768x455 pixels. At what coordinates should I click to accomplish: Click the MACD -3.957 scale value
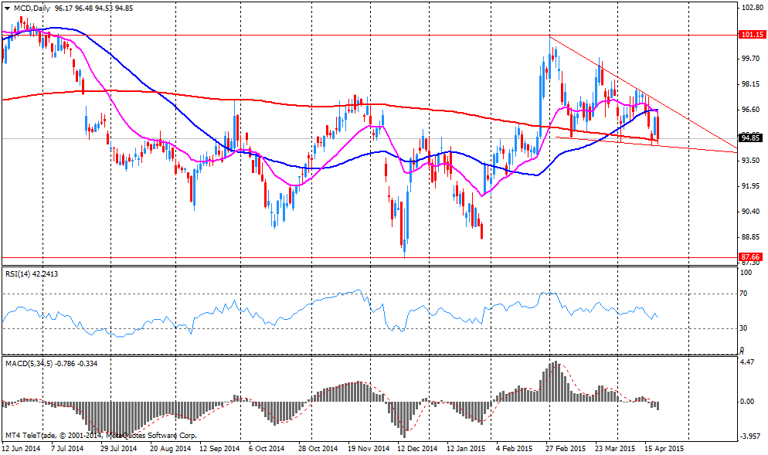coord(750,436)
